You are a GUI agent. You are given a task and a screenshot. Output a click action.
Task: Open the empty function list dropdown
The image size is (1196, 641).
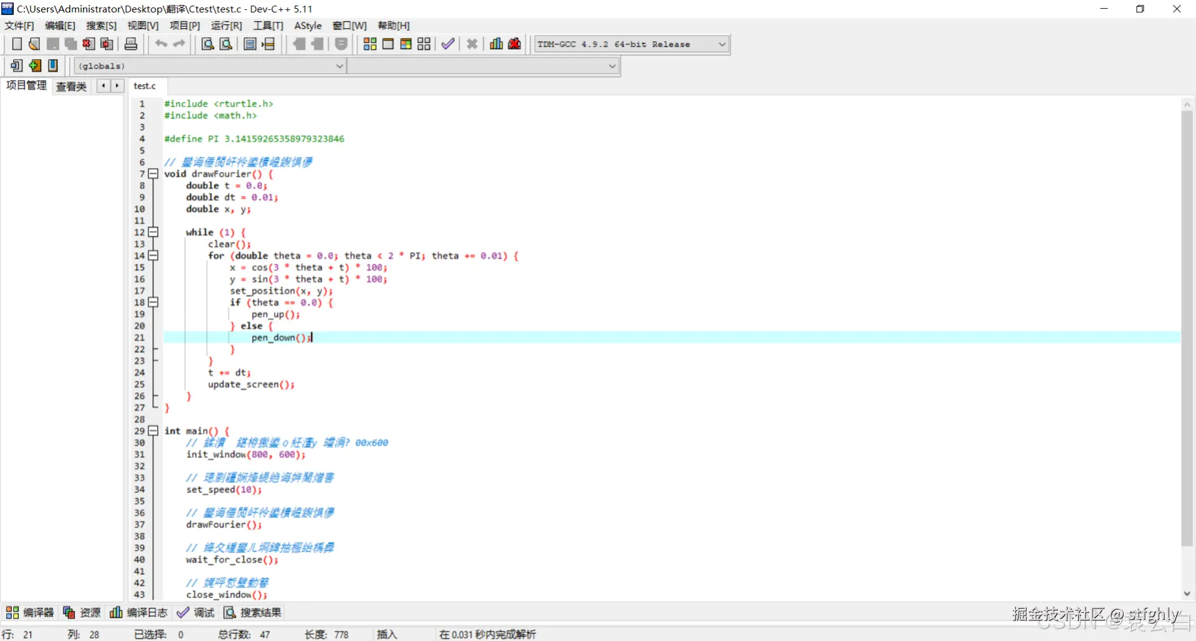pos(483,66)
